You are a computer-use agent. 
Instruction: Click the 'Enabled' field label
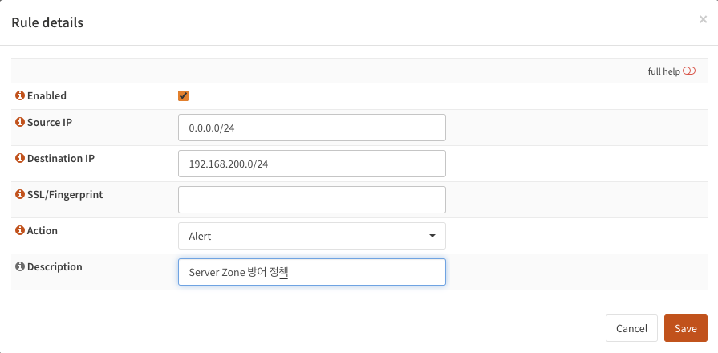[x=47, y=95]
